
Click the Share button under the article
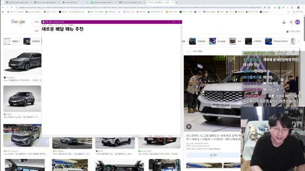click(x=213, y=155)
